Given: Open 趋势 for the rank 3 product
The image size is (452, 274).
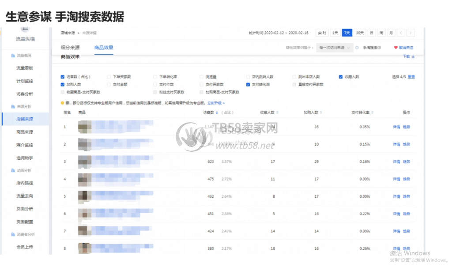Looking at the screenshot, I should pyautogui.click(x=407, y=161).
